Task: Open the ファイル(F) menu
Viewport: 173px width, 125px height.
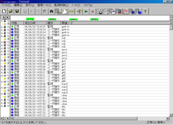Action: pyautogui.click(x=6, y=5)
